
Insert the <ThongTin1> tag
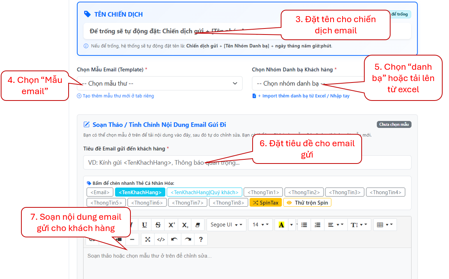point(263,192)
